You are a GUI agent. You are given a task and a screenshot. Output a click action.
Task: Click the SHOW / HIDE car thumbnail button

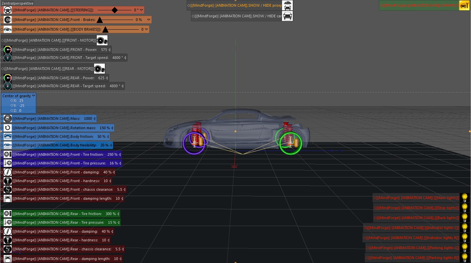(287, 16)
